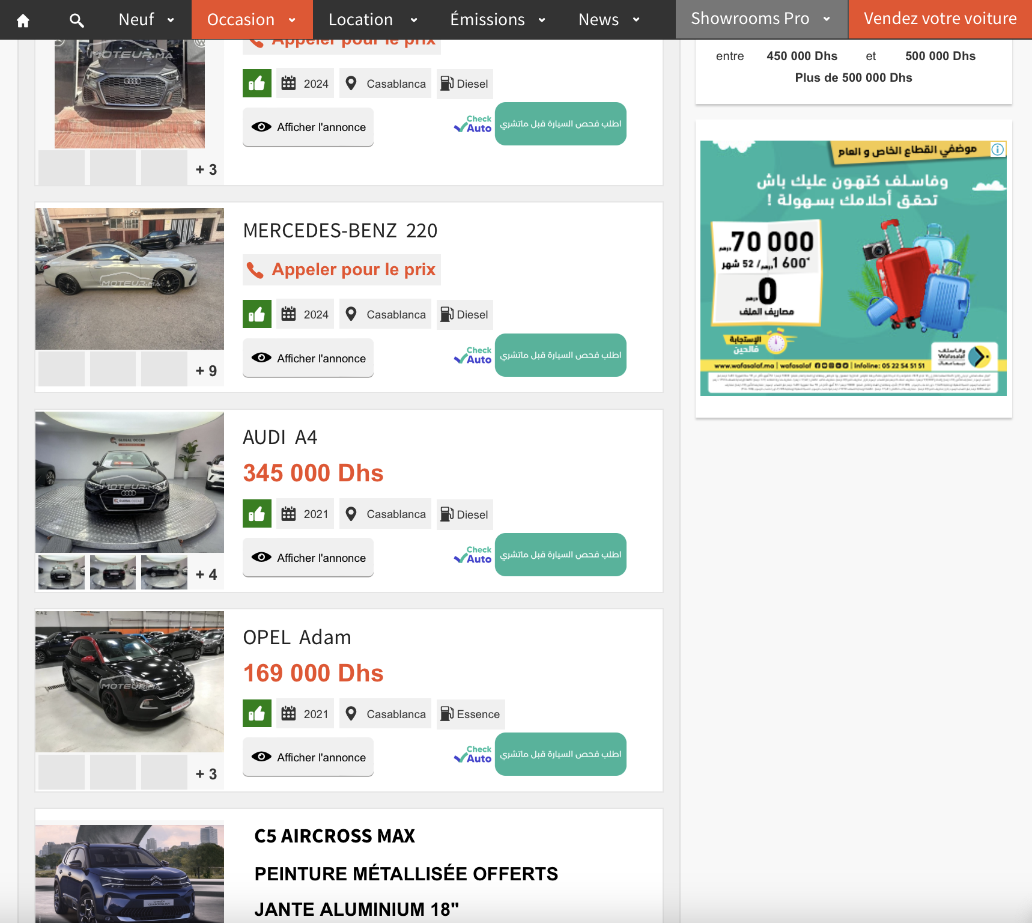Click the ad info icon on Wafasalaf banner
The image size is (1032, 923).
pos(998,149)
